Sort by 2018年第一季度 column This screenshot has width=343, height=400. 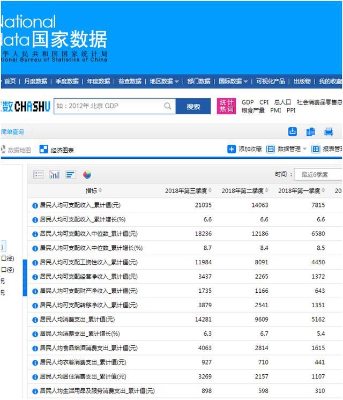pyautogui.click(x=323, y=190)
